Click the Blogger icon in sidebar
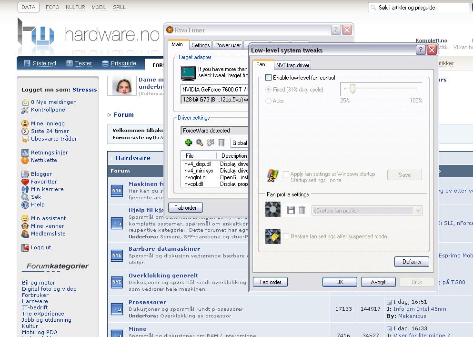This screenshot has width=473, height=337. (x=25, y=174)
